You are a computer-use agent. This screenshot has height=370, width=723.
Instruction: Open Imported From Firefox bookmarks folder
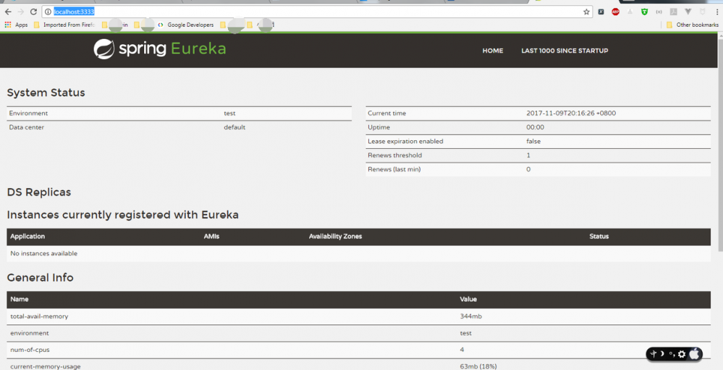(64, 25)
